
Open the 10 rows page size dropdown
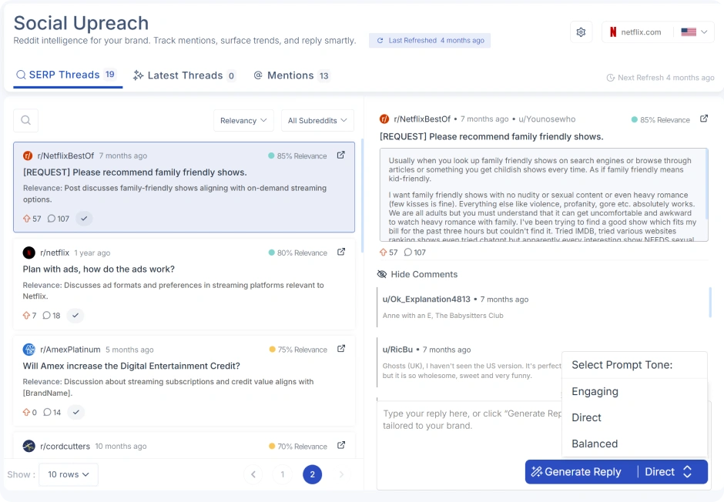69,474
